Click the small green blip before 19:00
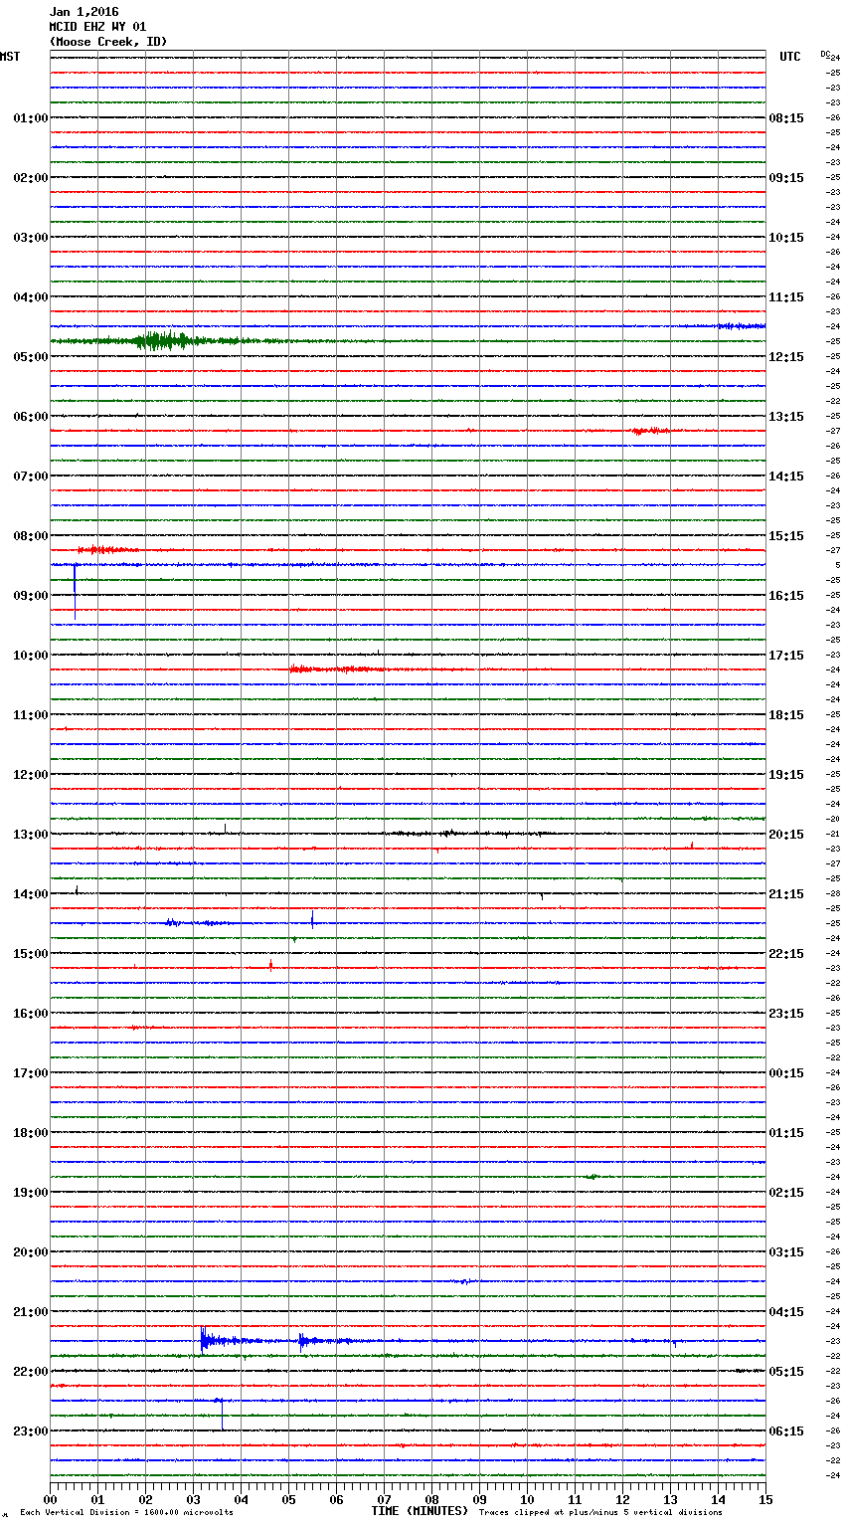The width and height of the screenshot is (845, 1526). [591, 1177]
